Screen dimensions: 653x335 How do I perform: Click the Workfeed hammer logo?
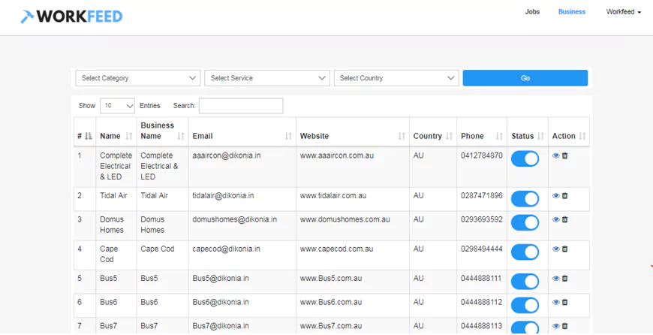tap(71, 17)
